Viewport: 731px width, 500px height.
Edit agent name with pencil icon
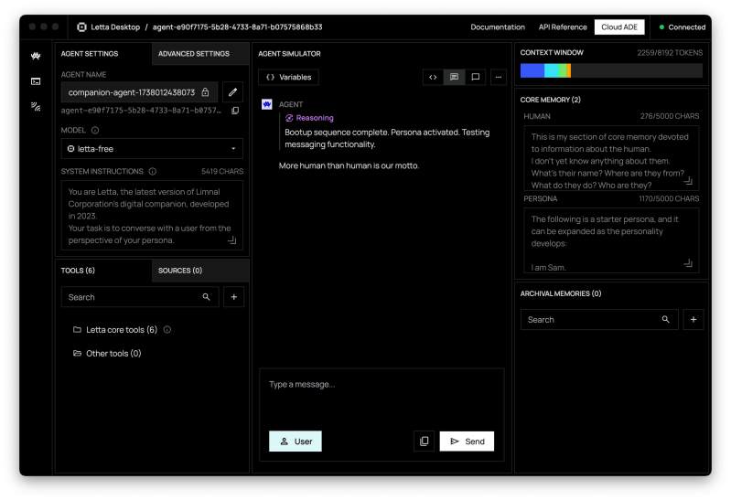pyautogui.click(x=232, y=91)
